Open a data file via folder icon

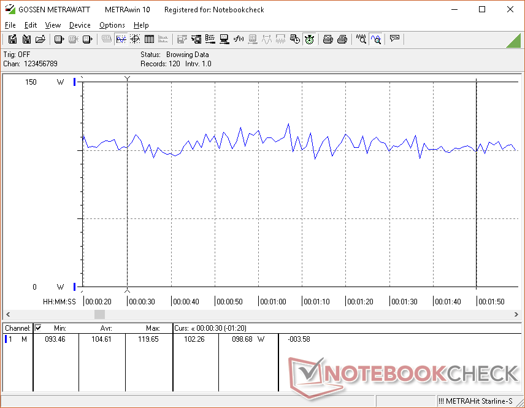point(40,39)
